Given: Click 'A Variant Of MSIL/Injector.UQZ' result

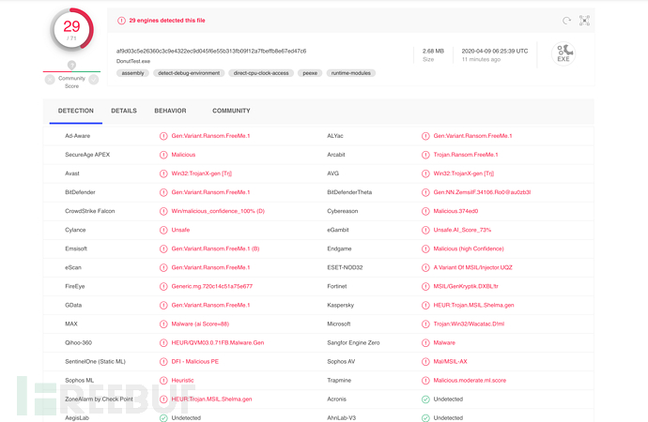Looking at the screenshot, I should click(472, 267).
